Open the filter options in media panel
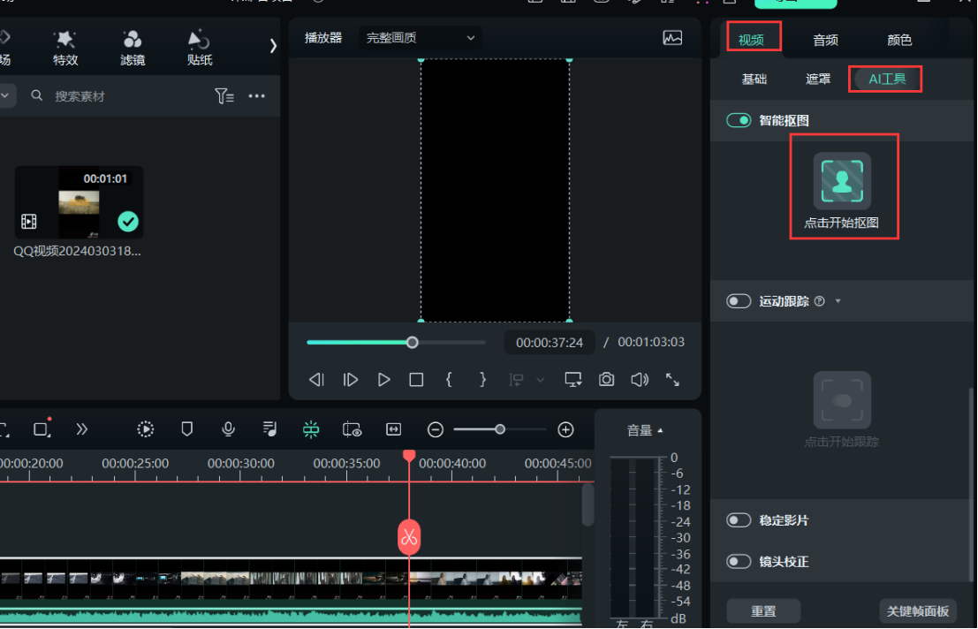978x629 pixels. coord(224,96)
